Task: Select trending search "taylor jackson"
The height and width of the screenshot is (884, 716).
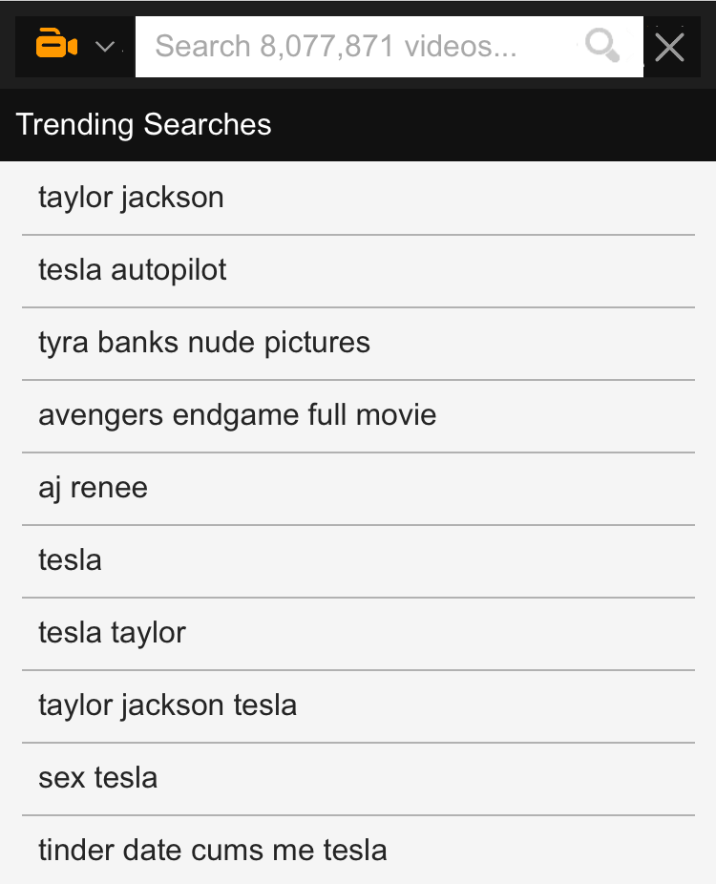Action: pyautogui.click(x=131, y=198)
